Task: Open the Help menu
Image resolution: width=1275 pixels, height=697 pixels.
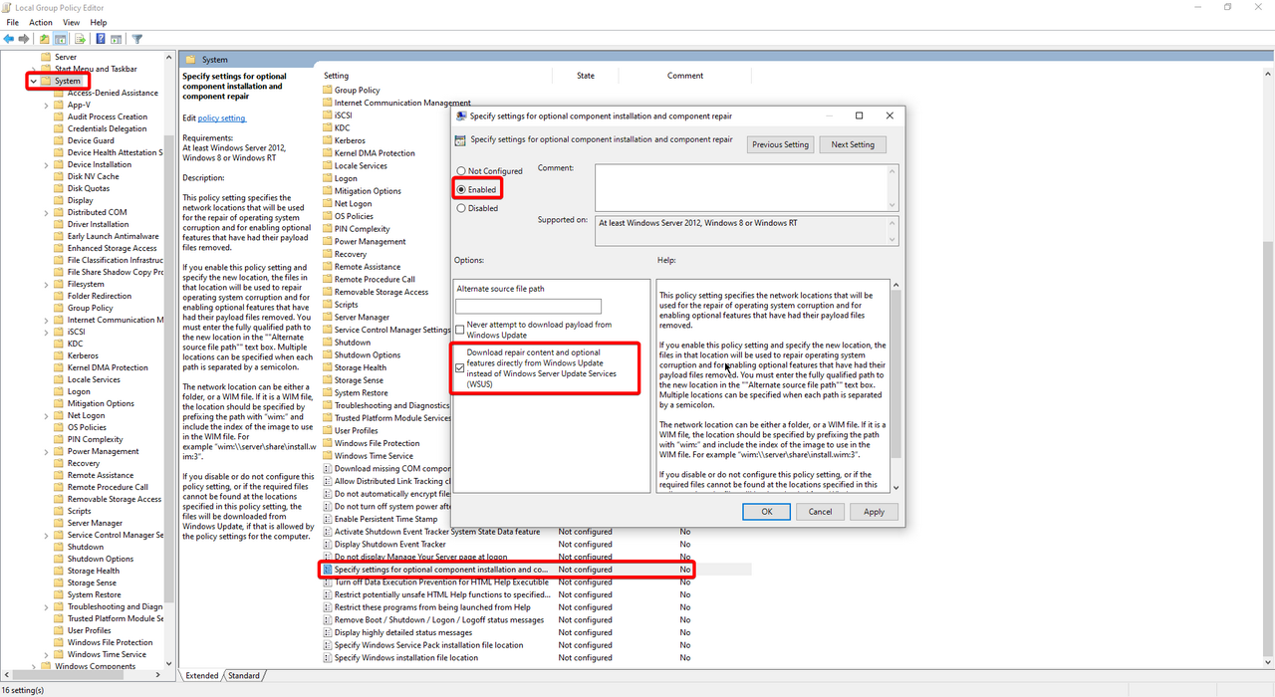Action: pos(99,22)
